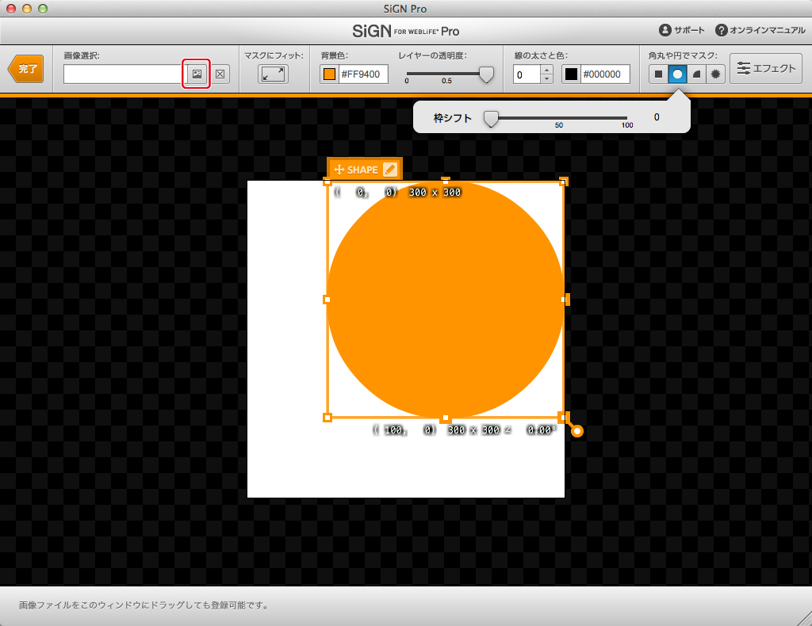Viewport: 812px width, 626px height.
Task: Clear the selected image with X icon
Action: pos(220,74)
